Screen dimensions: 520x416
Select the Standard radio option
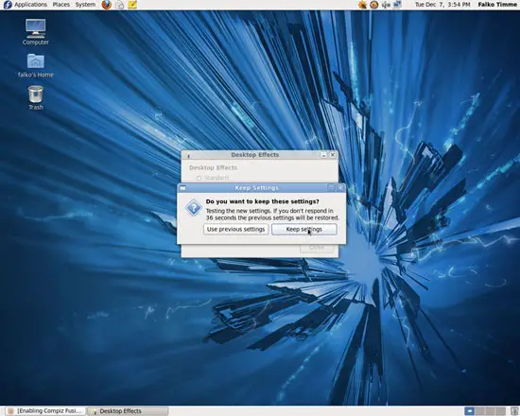(x=199, y=178)
